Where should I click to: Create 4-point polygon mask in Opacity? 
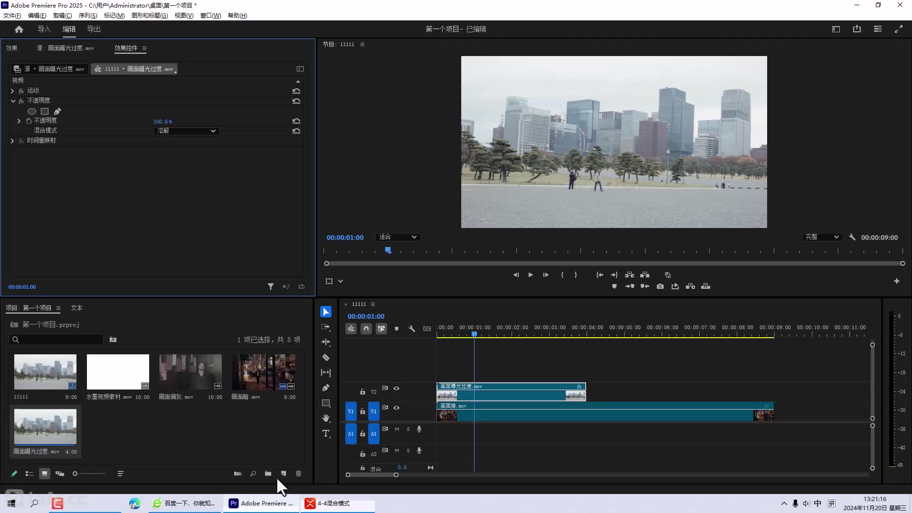(45, 111)
